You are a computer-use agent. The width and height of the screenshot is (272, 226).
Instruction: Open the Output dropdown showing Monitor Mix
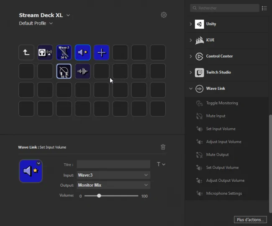click(x=113, y=185)
